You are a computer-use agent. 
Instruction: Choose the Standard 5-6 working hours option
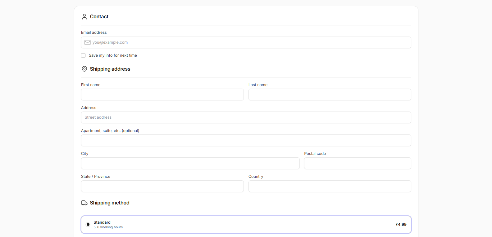pos(108,225)
